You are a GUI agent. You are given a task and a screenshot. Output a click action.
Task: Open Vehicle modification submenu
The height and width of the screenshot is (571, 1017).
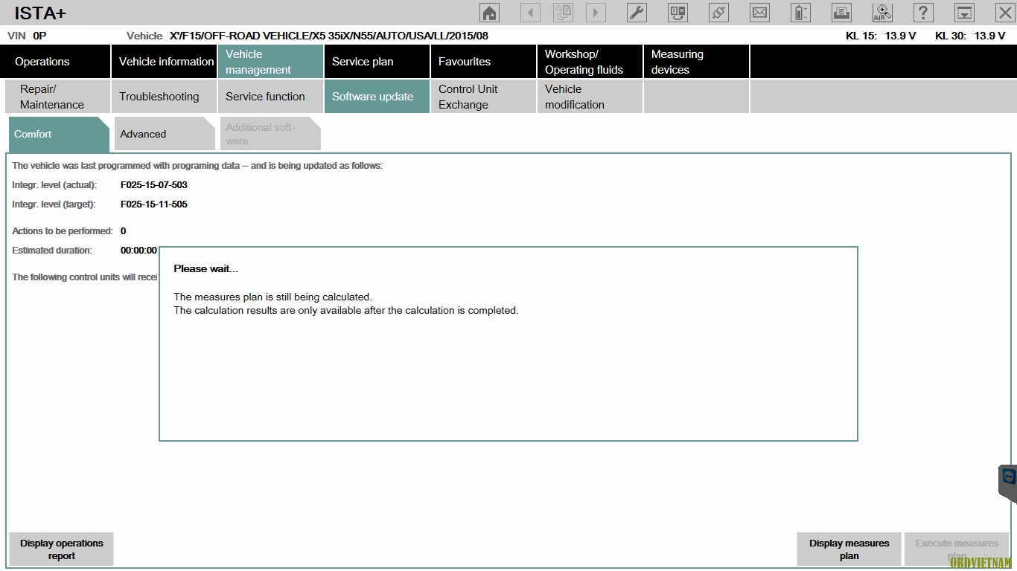[590, 97]
